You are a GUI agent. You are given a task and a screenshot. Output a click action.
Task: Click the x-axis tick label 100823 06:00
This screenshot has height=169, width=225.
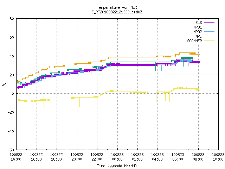click(x=178, y=157)
